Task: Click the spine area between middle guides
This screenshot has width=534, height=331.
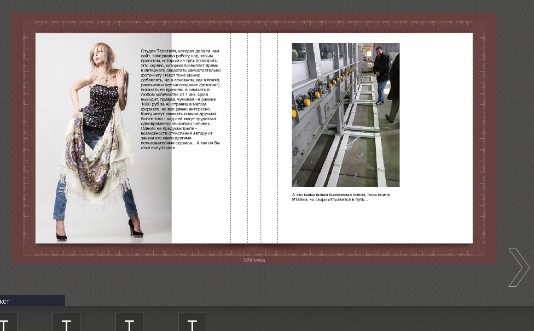Action: 254,138
